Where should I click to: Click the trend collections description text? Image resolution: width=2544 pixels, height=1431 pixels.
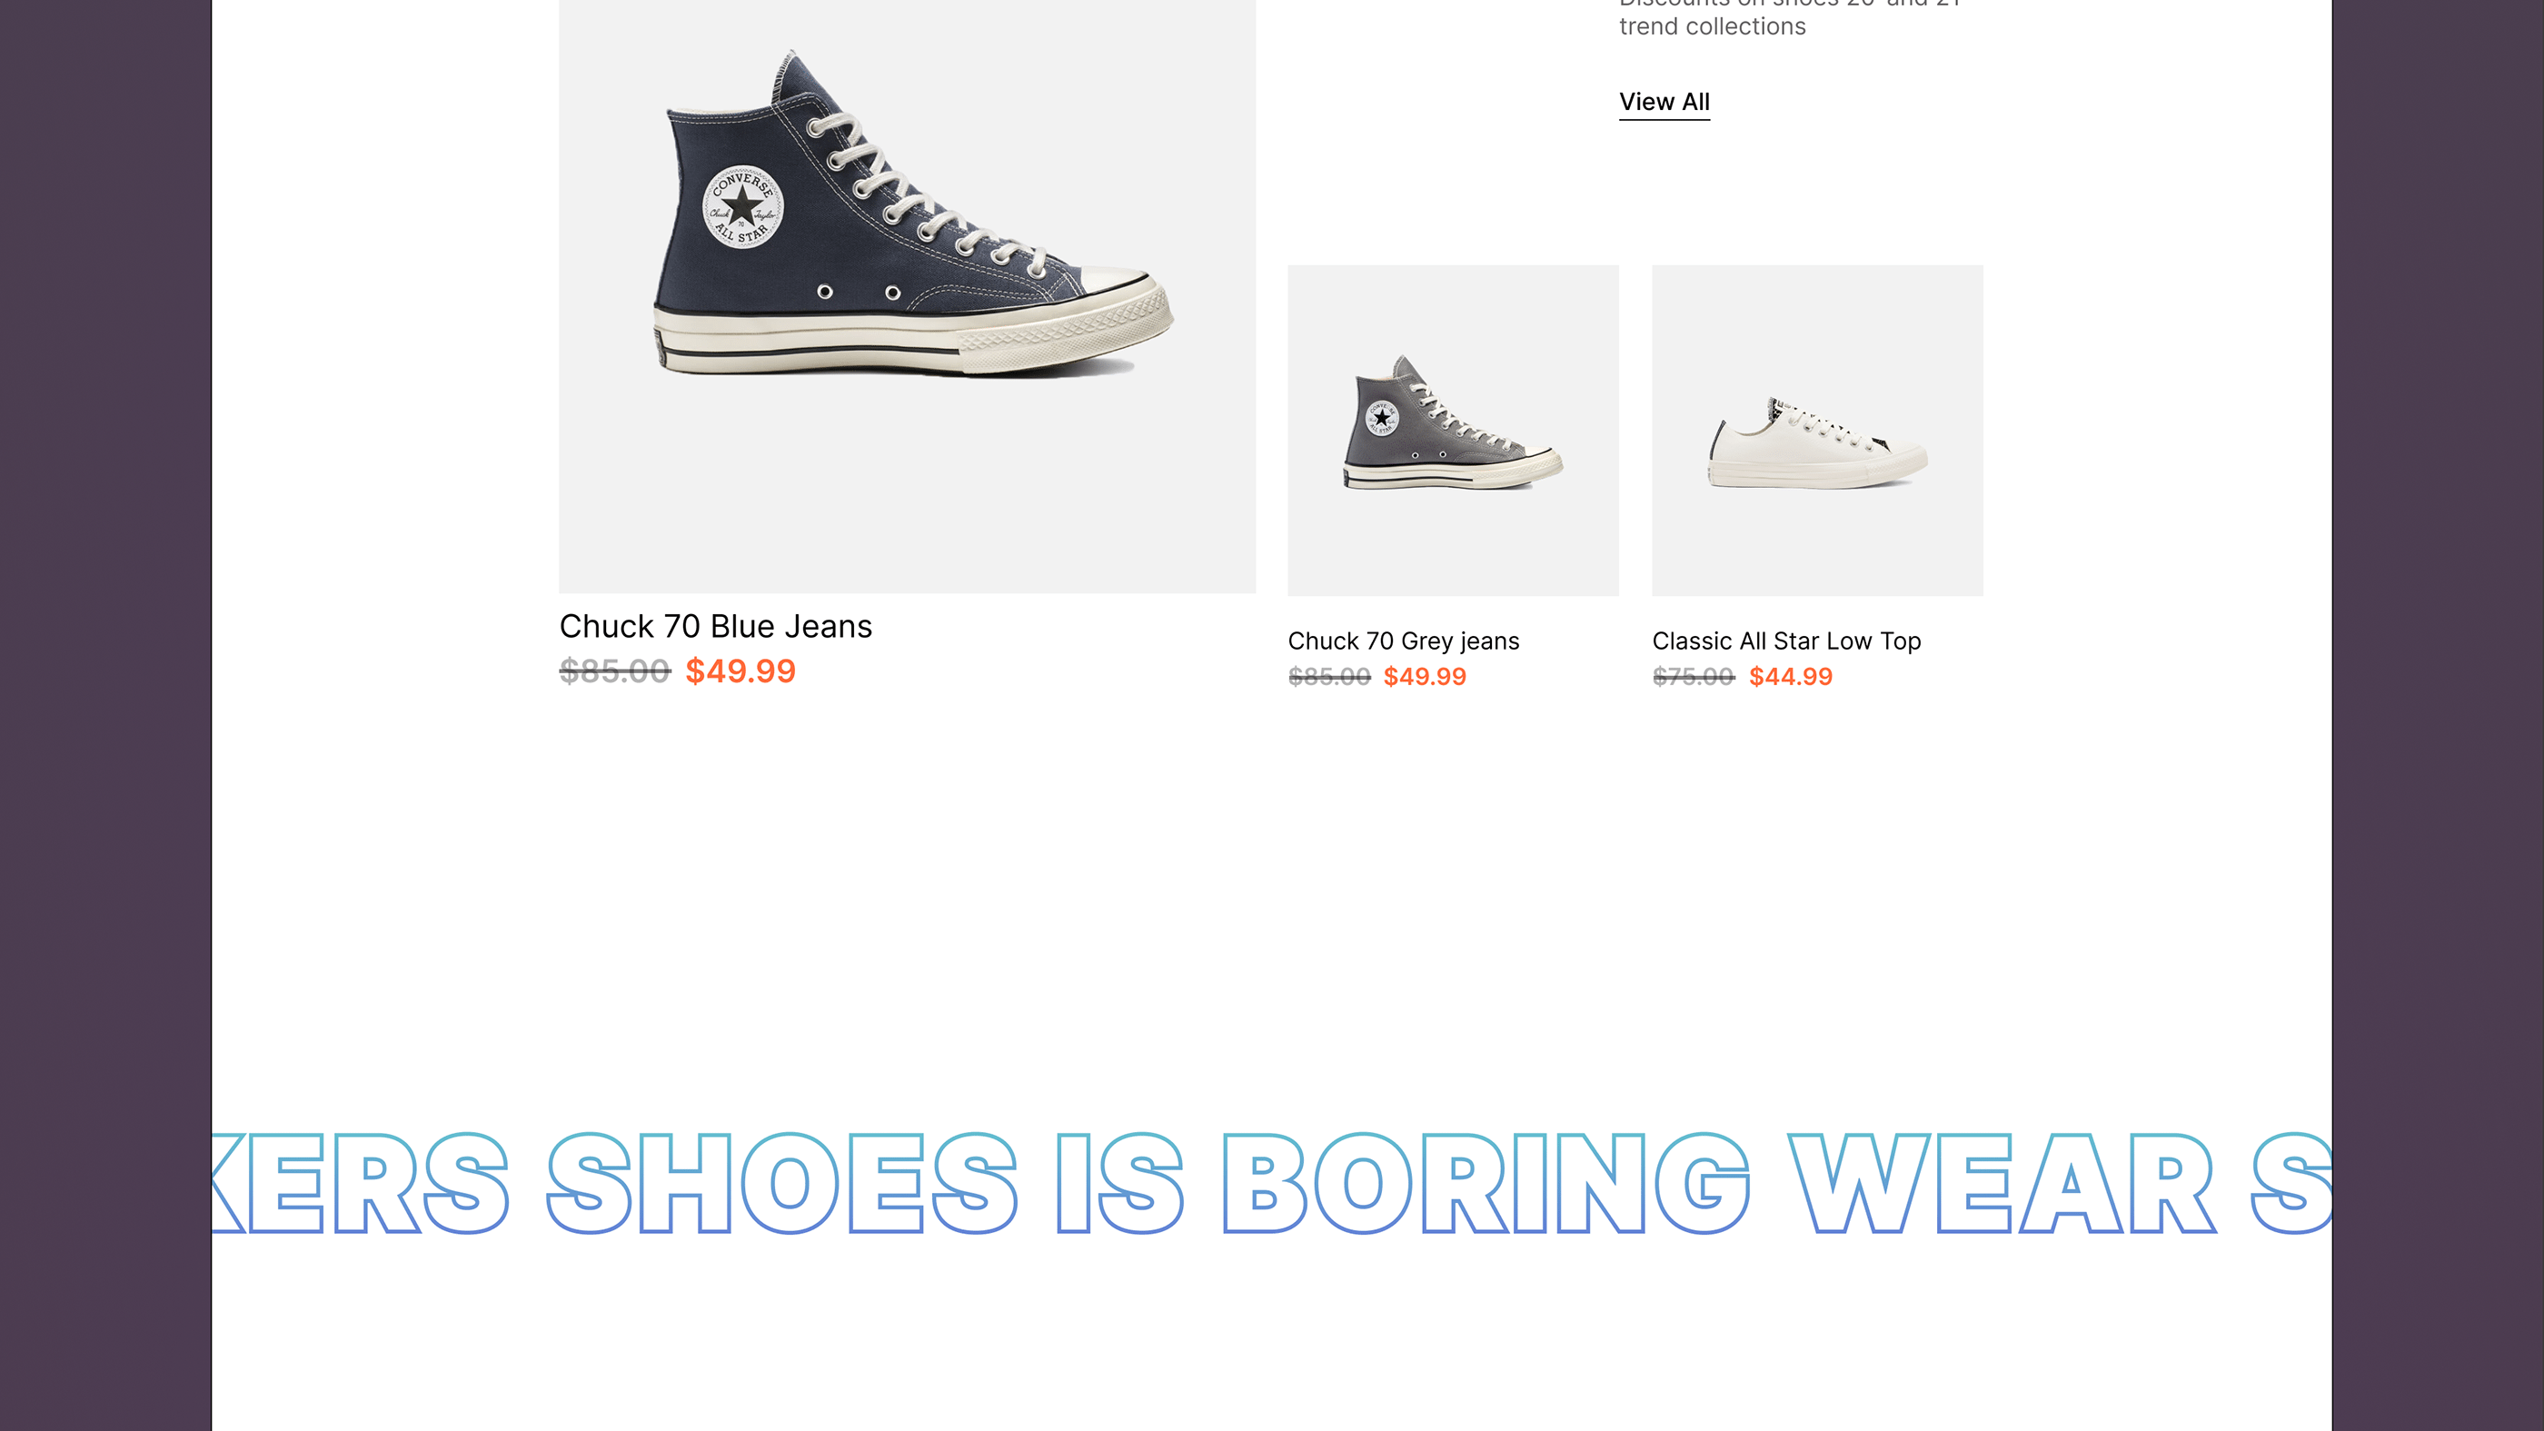tap(1790, 18)
